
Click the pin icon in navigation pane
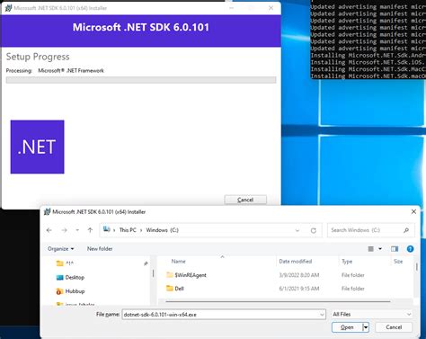[146, 263]
